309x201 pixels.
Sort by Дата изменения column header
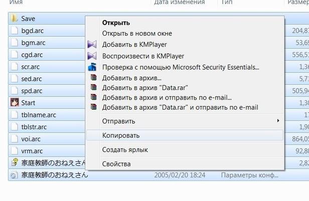[180, 2]
